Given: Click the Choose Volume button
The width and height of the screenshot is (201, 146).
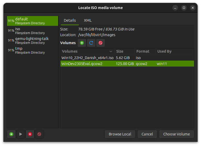Looking at the screenshot, I should pyautogui.click(x=176, y=134).
